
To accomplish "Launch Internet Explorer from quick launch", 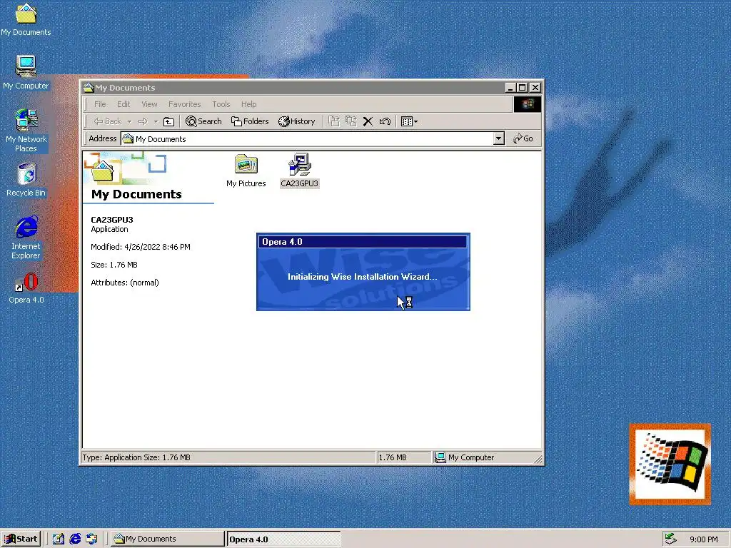I will click(74, 539).
